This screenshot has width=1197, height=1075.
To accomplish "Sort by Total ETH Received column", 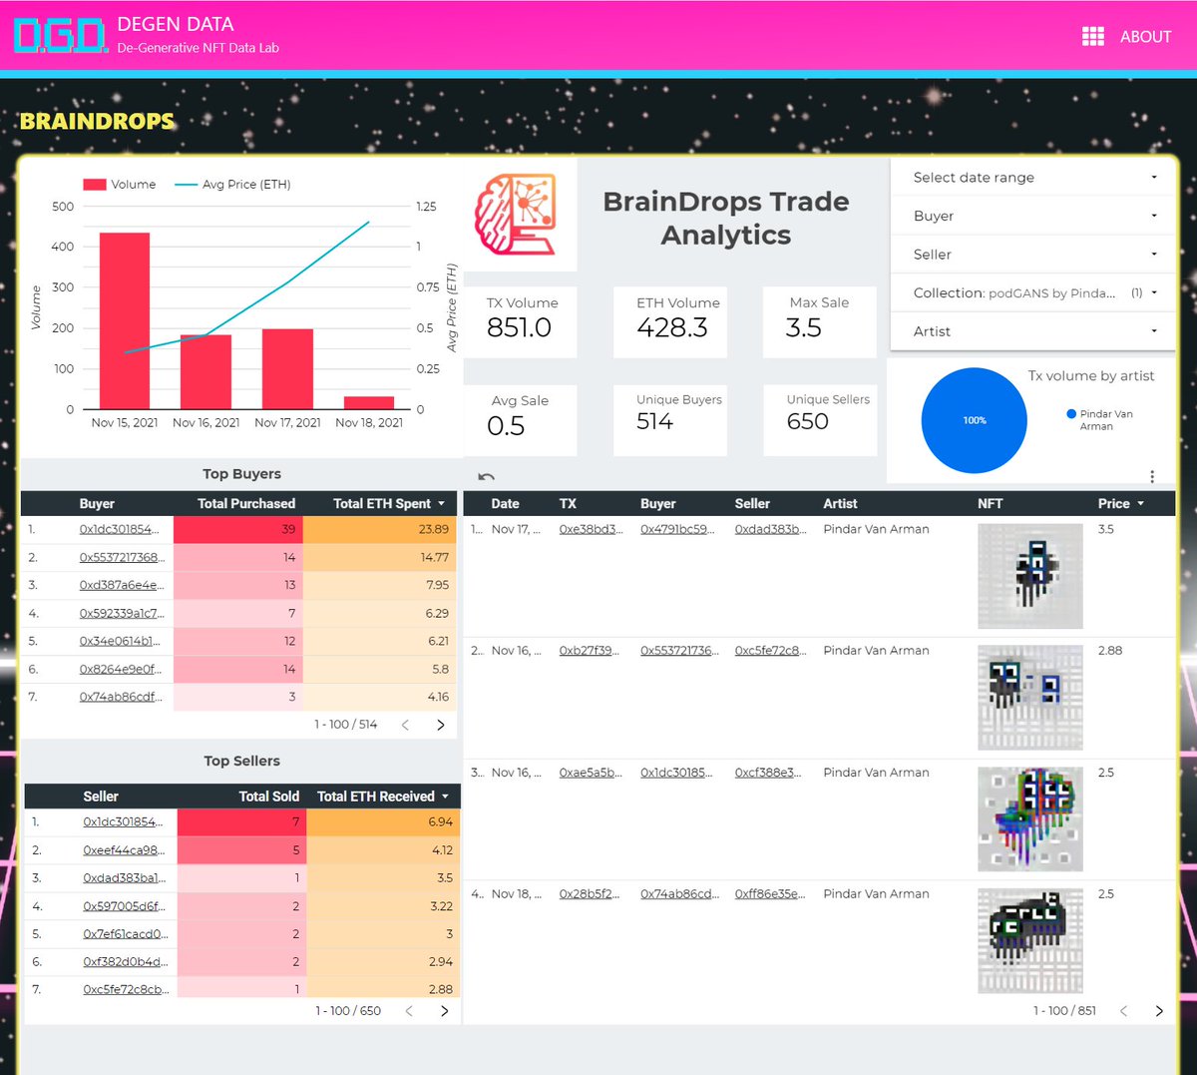I will click(x=376, y=797).
